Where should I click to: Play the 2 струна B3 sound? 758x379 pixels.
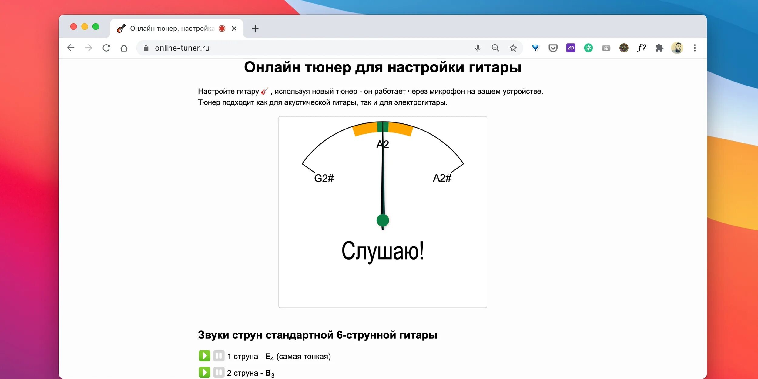(204, 372)
